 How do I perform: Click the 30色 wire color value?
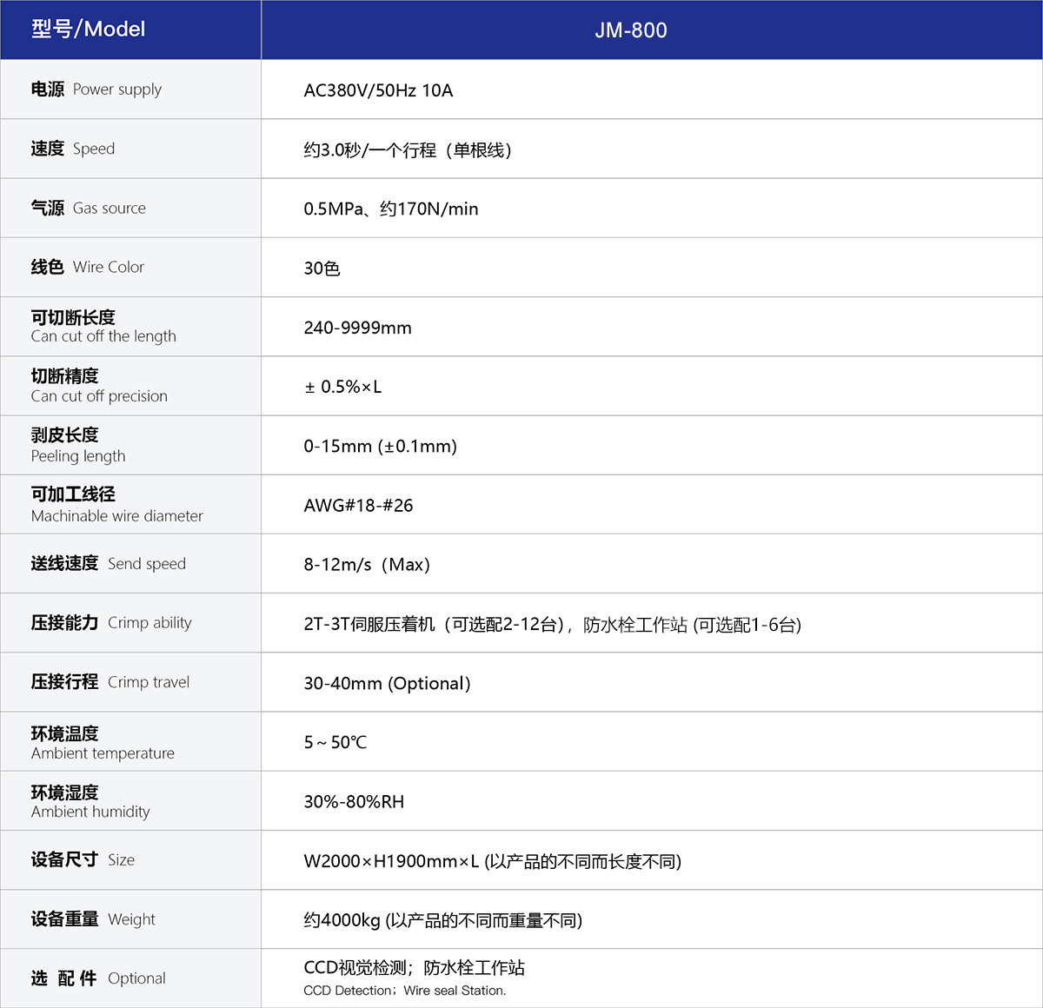322,268
